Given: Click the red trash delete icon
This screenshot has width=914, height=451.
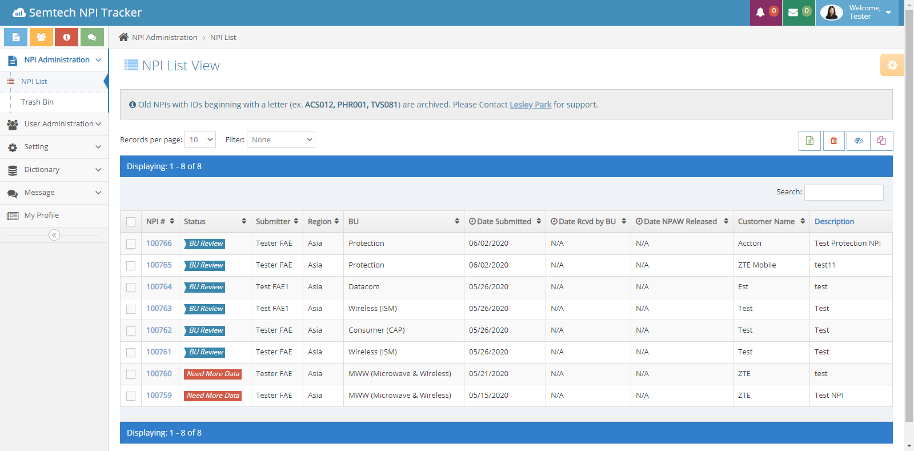Looking at the screenshot, I should (x=834, y=141).
